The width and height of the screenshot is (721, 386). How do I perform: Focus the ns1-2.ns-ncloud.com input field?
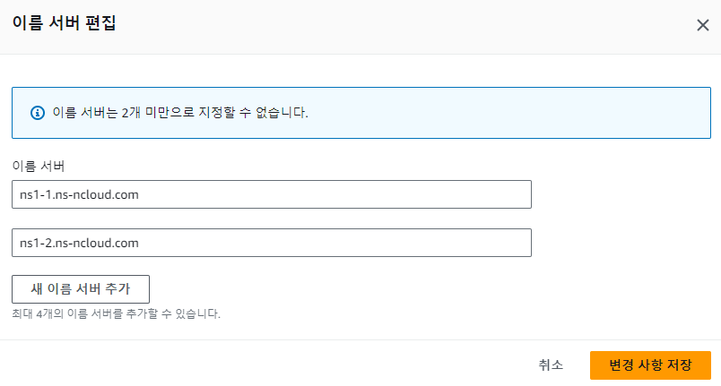272,243
